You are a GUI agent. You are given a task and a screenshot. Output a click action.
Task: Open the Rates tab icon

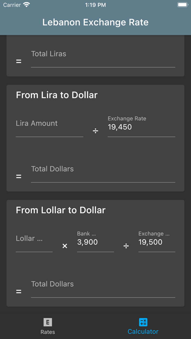point(48,322)
